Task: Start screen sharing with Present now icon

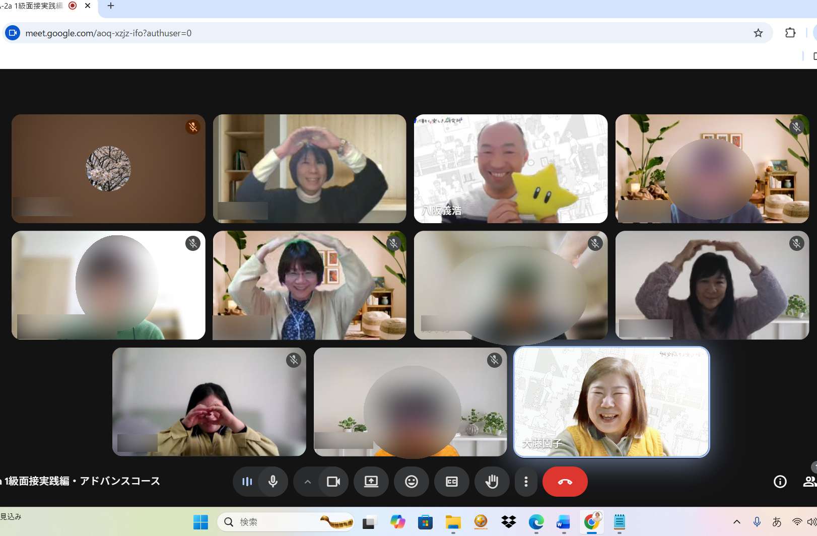Action: (x=371, y=482)
